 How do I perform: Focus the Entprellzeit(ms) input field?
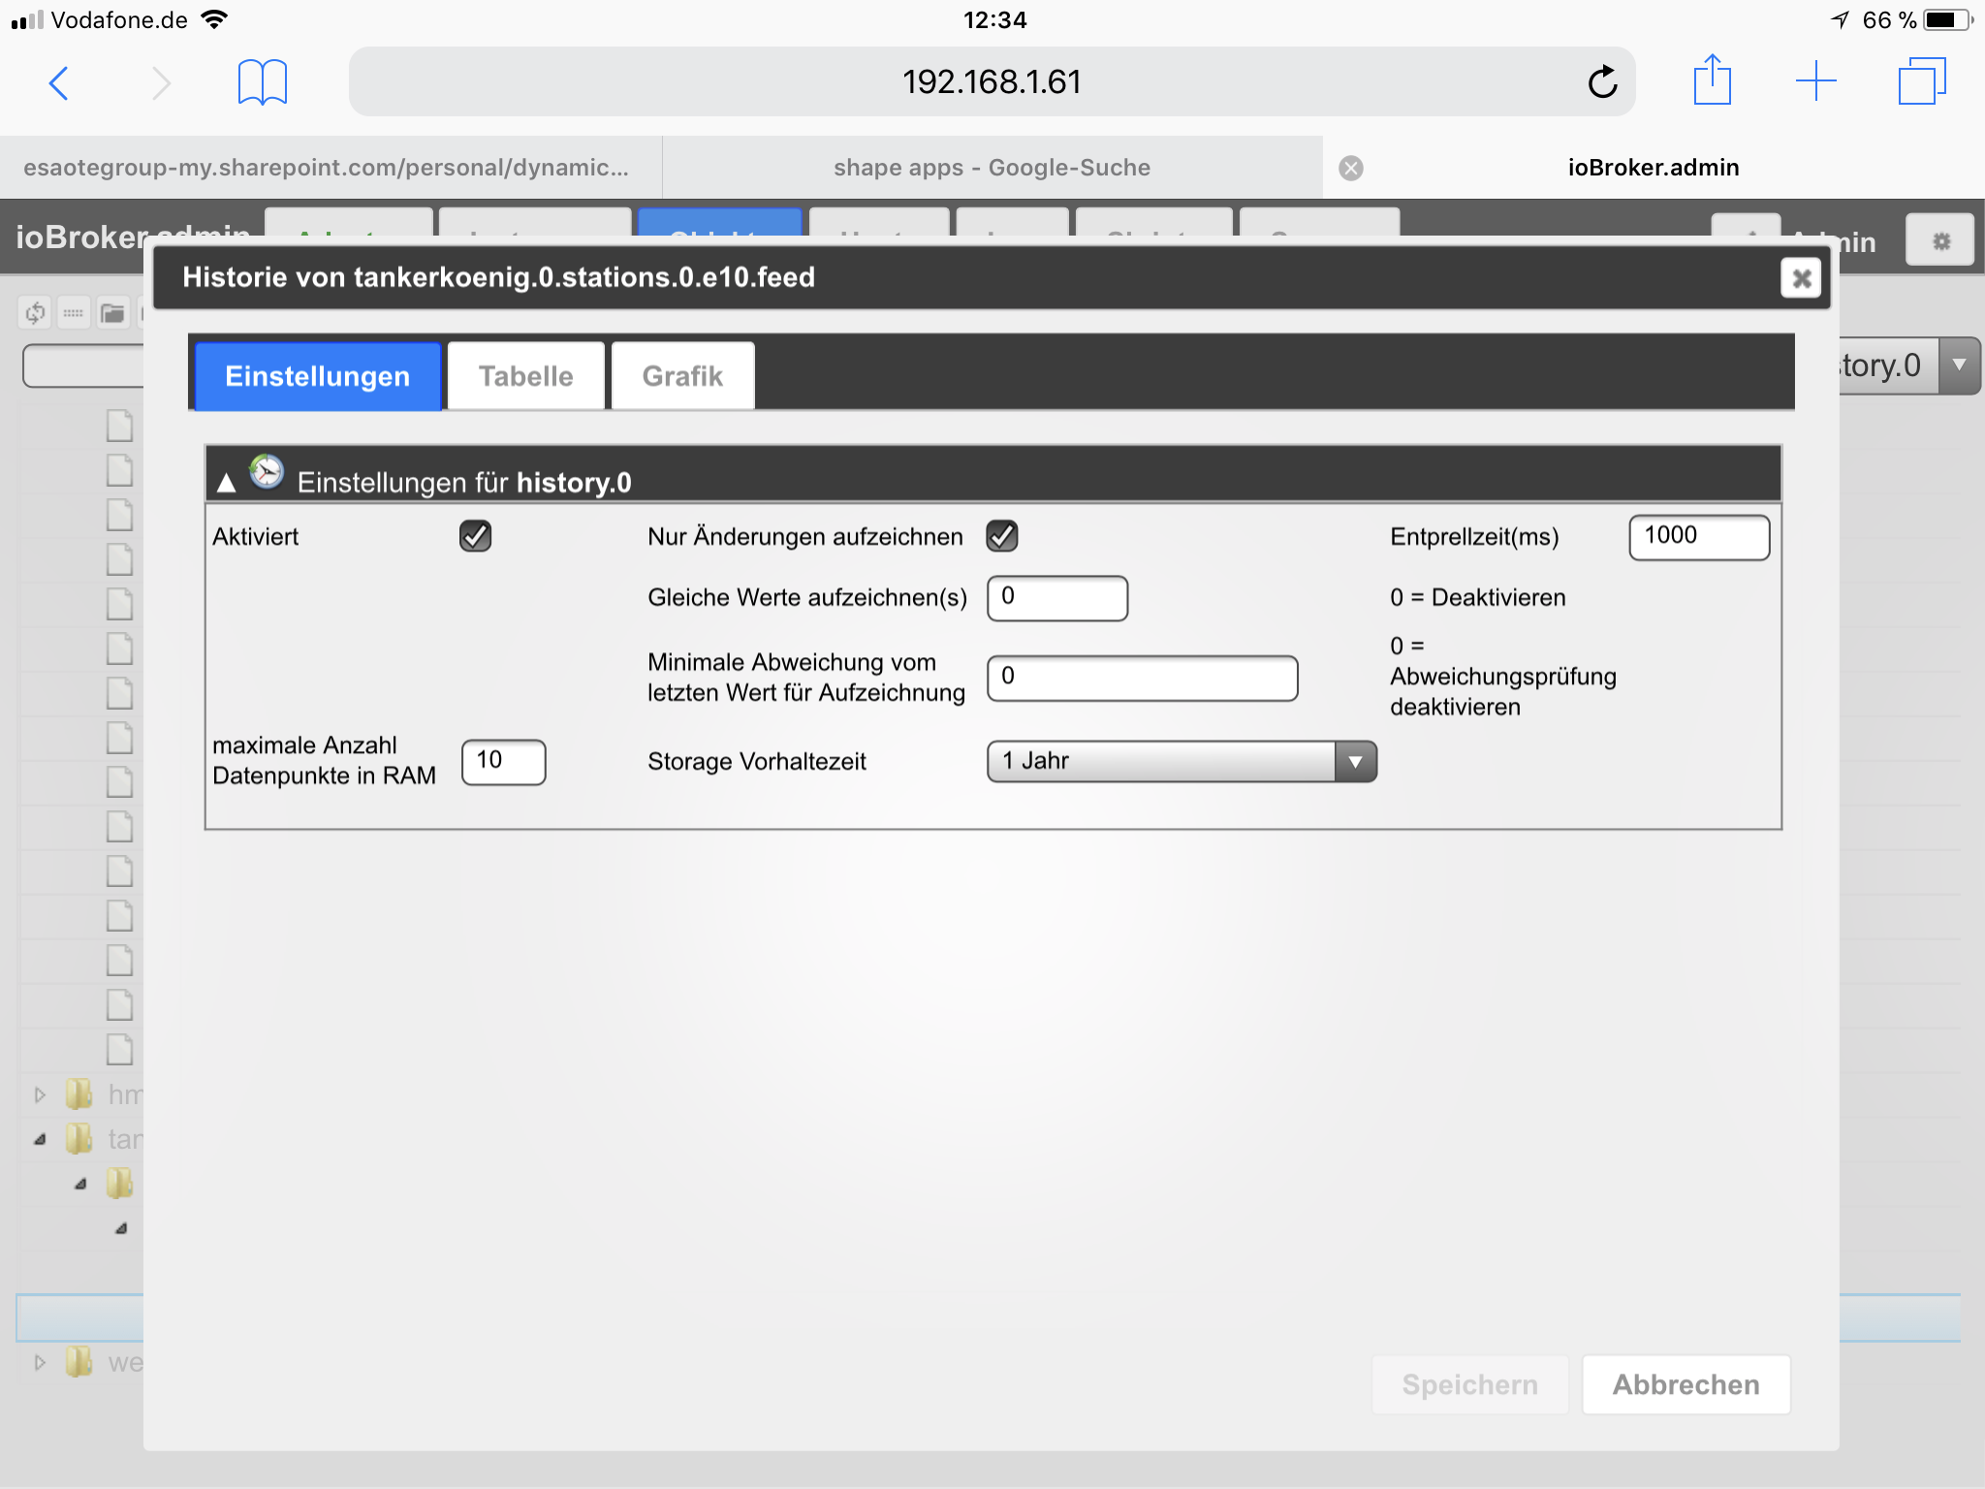tap(1698, 536)
